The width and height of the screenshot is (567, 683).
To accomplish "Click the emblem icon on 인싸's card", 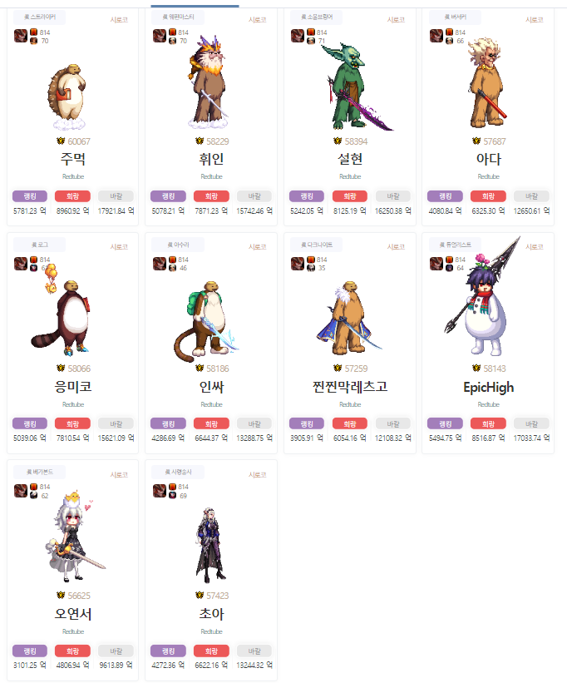I will 160,264.
